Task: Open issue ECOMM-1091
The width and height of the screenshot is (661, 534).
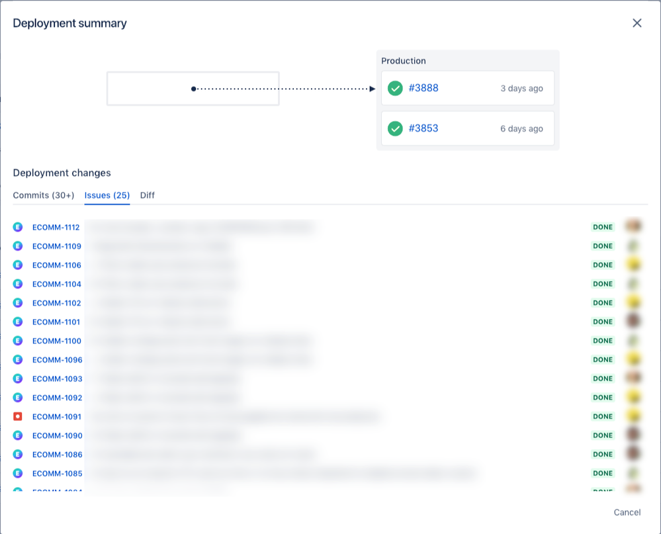Action: click(x=56, y=416)
